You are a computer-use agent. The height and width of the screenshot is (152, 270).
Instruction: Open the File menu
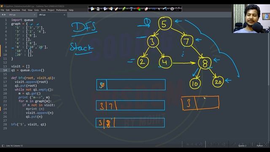(3, 10)
